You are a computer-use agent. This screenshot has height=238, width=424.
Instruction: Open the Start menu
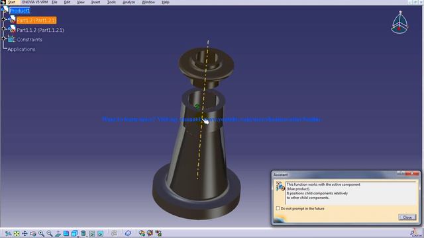coord(12,2)
